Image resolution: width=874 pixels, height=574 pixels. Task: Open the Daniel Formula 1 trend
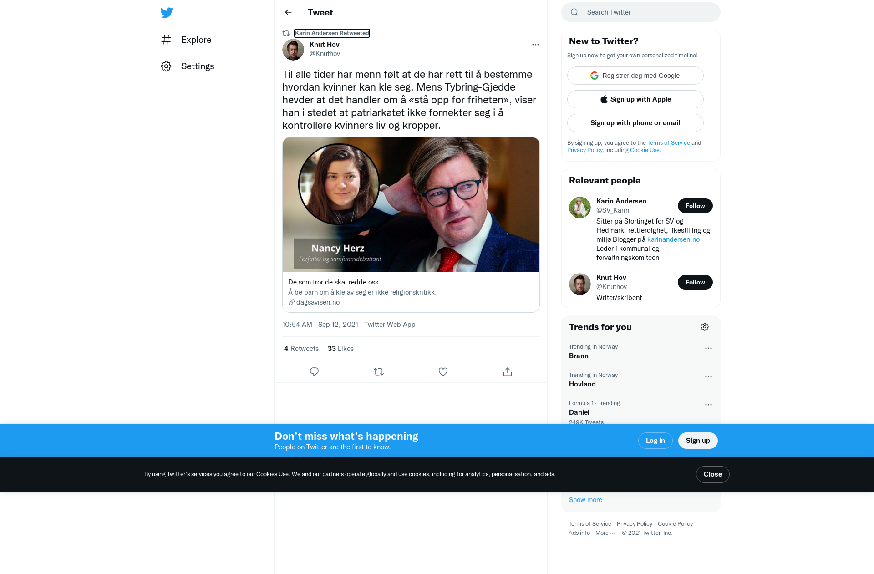click(579, 412)
